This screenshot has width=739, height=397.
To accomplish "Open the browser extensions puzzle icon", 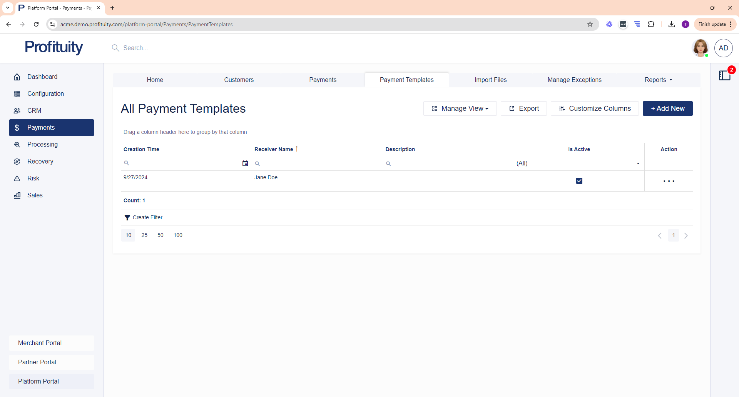I will point(651,24).
